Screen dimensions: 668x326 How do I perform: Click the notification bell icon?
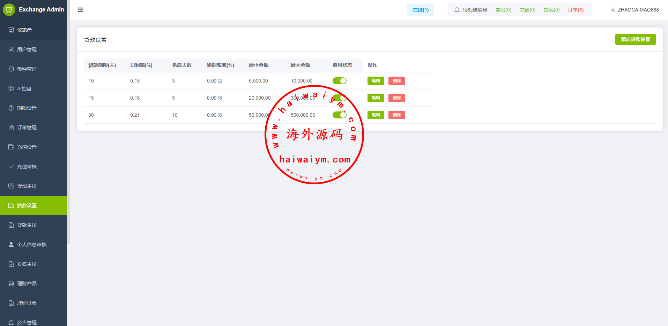pos(457,10)
